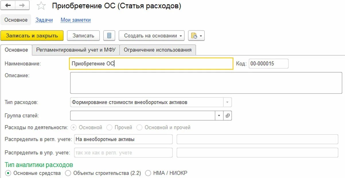Screen dimensions: 345x178
Task: Open the Группа статей selection form icon
Action: 227,116
